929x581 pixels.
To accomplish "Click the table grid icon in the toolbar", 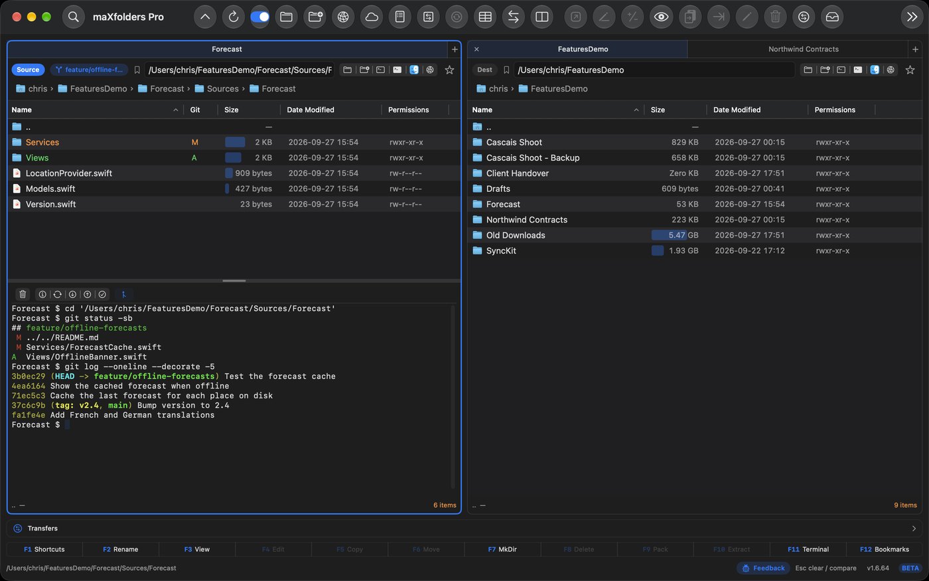I will 485,17.
